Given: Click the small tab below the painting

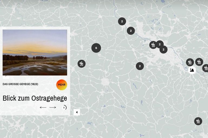Looking at the screenshot, I should [x=6, y=77].
